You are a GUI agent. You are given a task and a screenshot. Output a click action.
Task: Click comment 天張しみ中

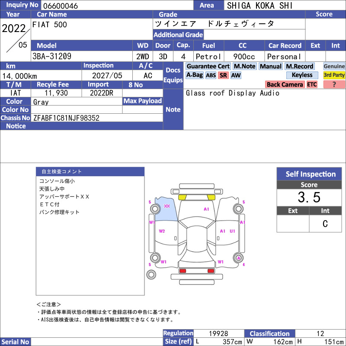(x=52, y=189)
